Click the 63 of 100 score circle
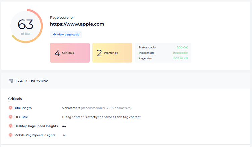This screenshot has height=147, width=252. (26, 26)
